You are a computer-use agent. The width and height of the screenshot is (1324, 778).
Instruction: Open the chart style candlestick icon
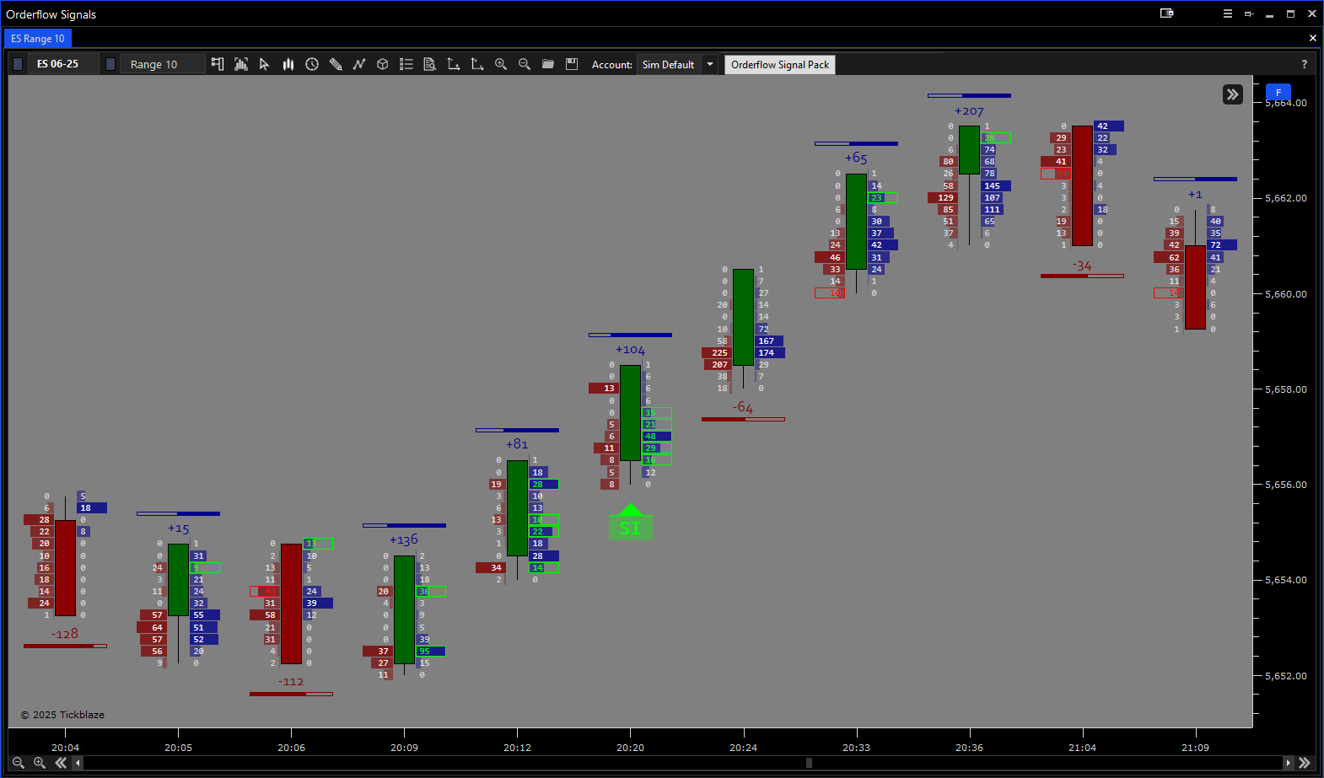(288, 64)
